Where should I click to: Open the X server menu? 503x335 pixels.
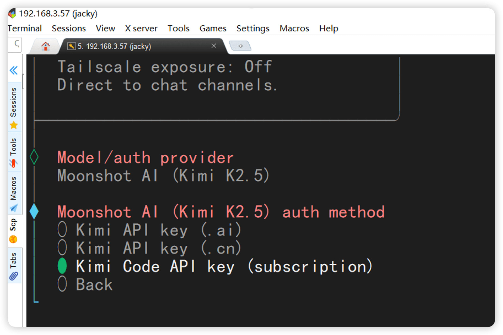141,28
